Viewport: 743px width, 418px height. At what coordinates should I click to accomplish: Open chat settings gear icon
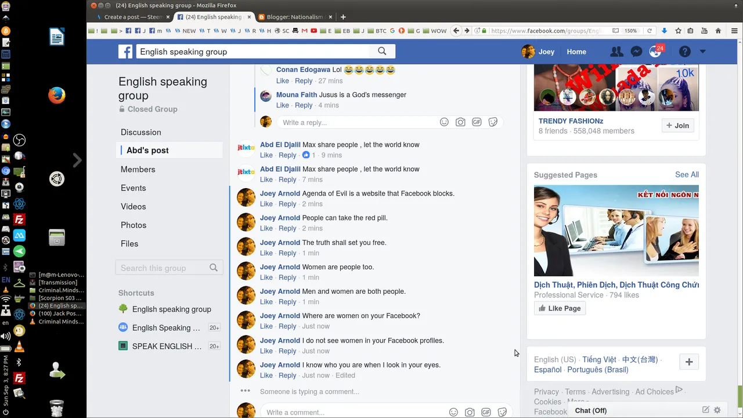(717, 410)
